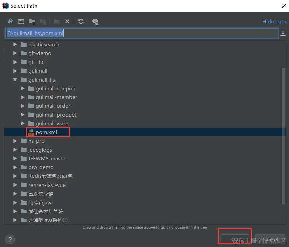This screenshot has height=247, width=289.
Task: Select the Project directory icon
Action: [32, 22]
